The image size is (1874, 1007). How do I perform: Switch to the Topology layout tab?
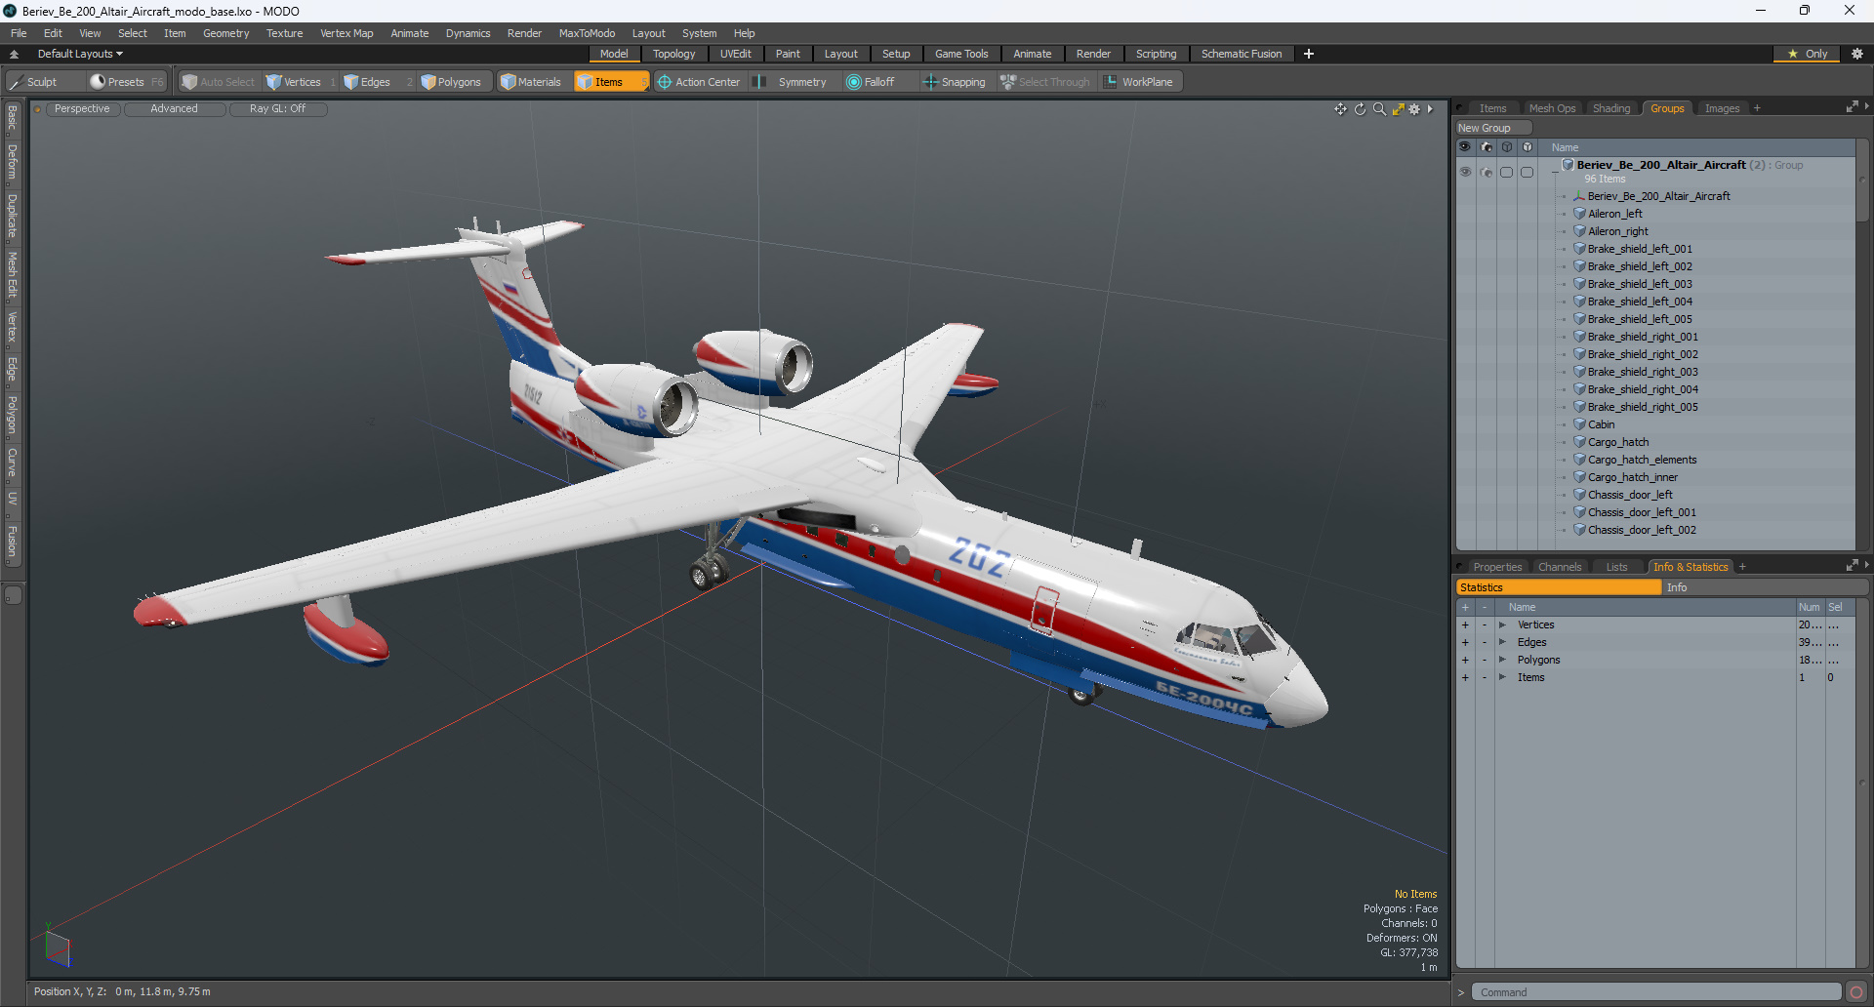pyautogui.click(x=674, y=54)
